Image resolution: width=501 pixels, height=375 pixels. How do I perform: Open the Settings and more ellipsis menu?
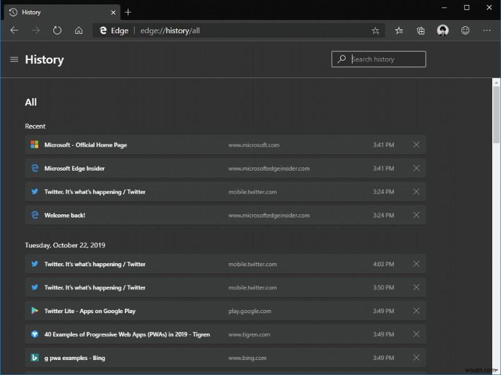pos(487,30)
